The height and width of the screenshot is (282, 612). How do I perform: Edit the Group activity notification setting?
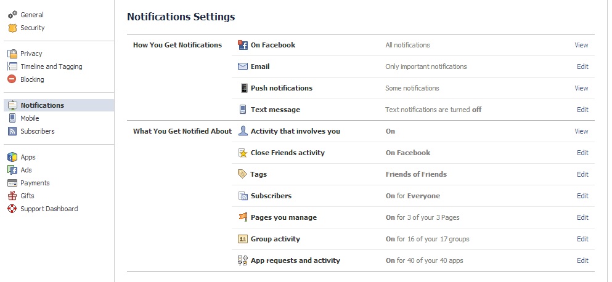582,239
